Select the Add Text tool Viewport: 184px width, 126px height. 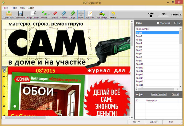click(x=90, y=14)
